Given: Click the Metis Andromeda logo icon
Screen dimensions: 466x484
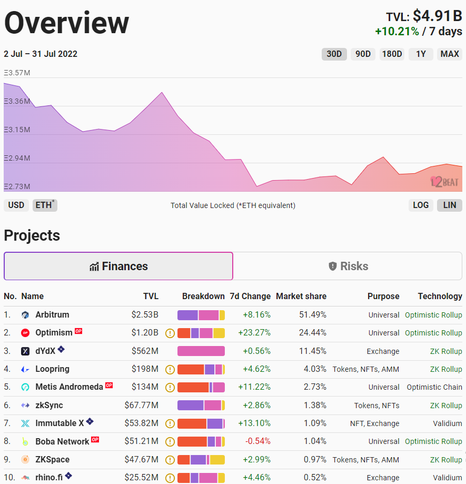Looking at the screenshot, I should point(25,387).
